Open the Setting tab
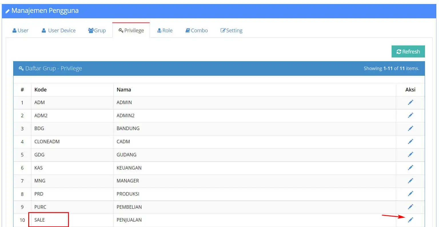439x227 pixels. tap(232, 31)
